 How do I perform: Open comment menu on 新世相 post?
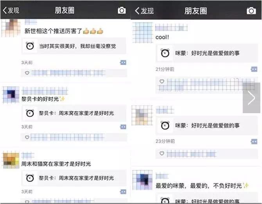point(123,62)
